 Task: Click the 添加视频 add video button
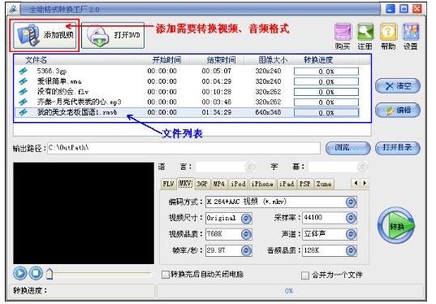pyautogui.click(x=45, y=35)
